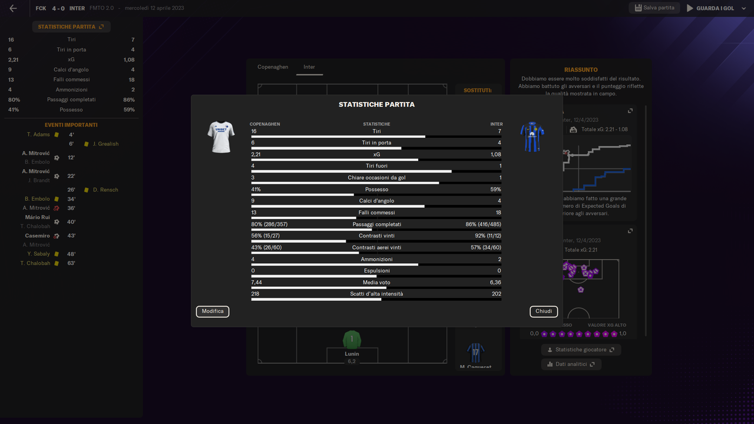Click the goal icon beside A. Mitrović 12' event
This screenshot has width=754, height=424.
57,157
